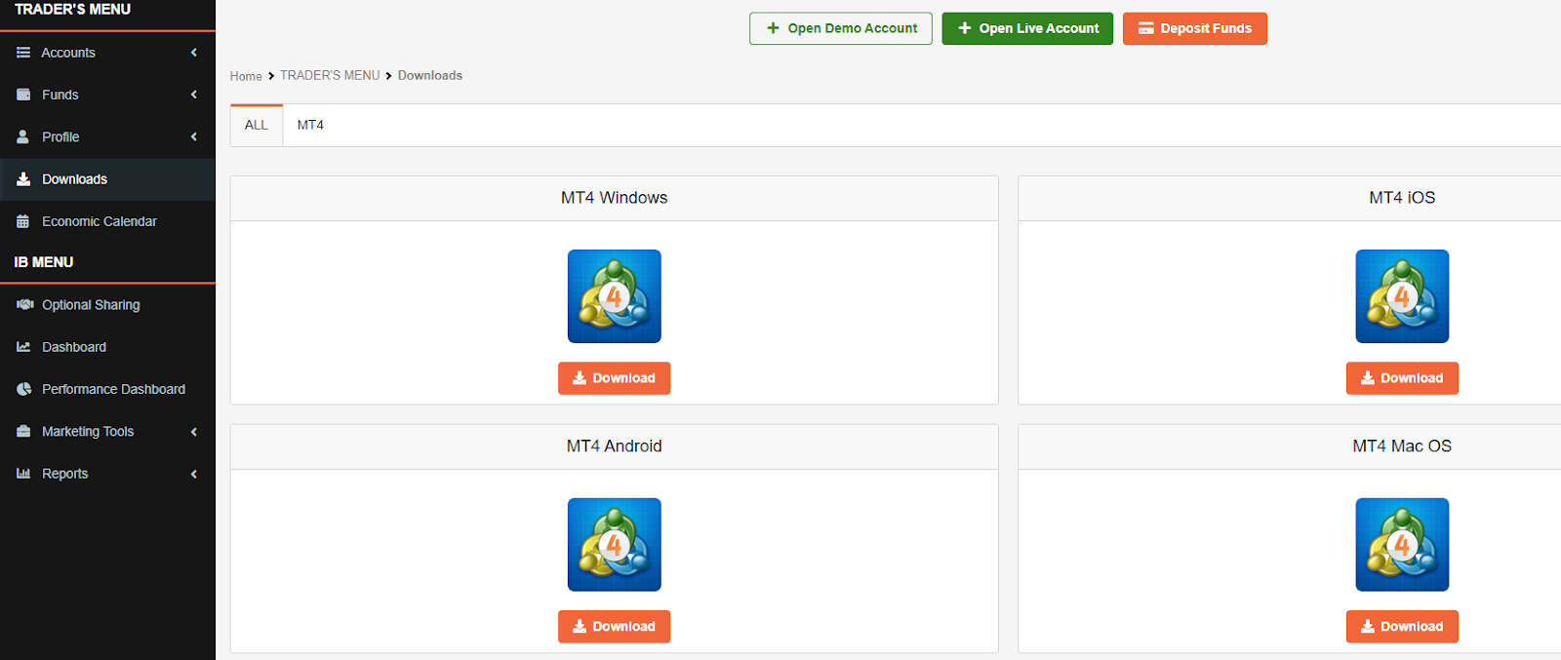Click the MT4 Windows card title

pyautogui.click(x=615, y=198)
